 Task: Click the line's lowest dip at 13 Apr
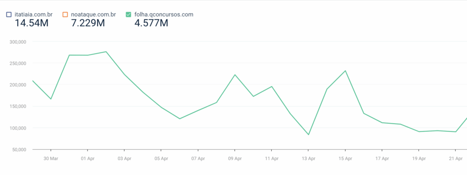pos(309,135)
